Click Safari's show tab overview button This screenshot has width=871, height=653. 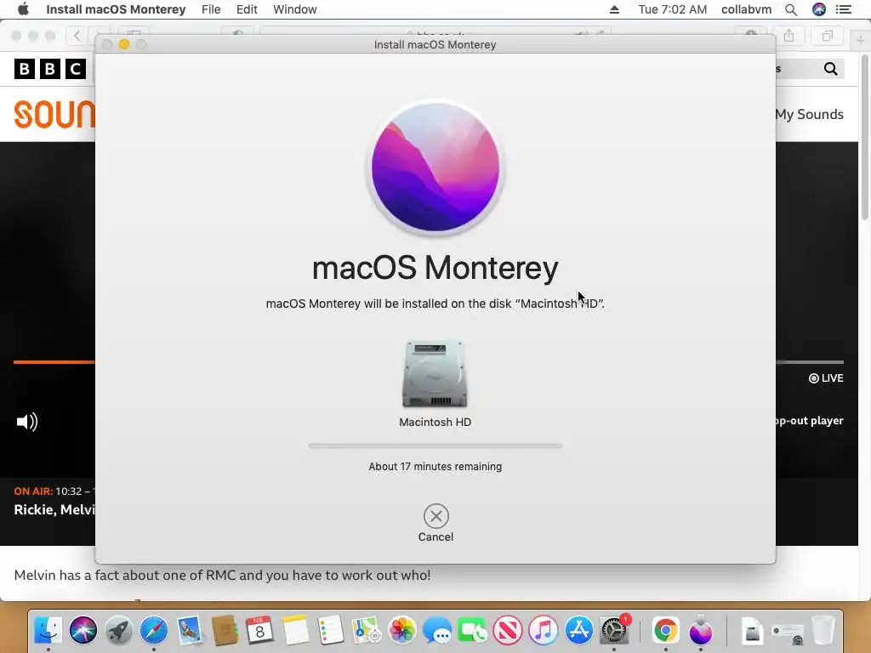(x=827, y=36)
